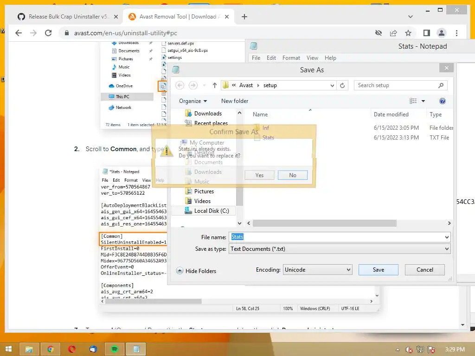The image size is (475, 356).
Task: Open the Organize dropdown menu
Action: 193,101
